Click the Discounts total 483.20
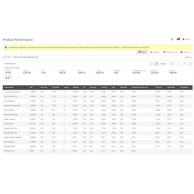194x194 pixels. pos(63,73)
